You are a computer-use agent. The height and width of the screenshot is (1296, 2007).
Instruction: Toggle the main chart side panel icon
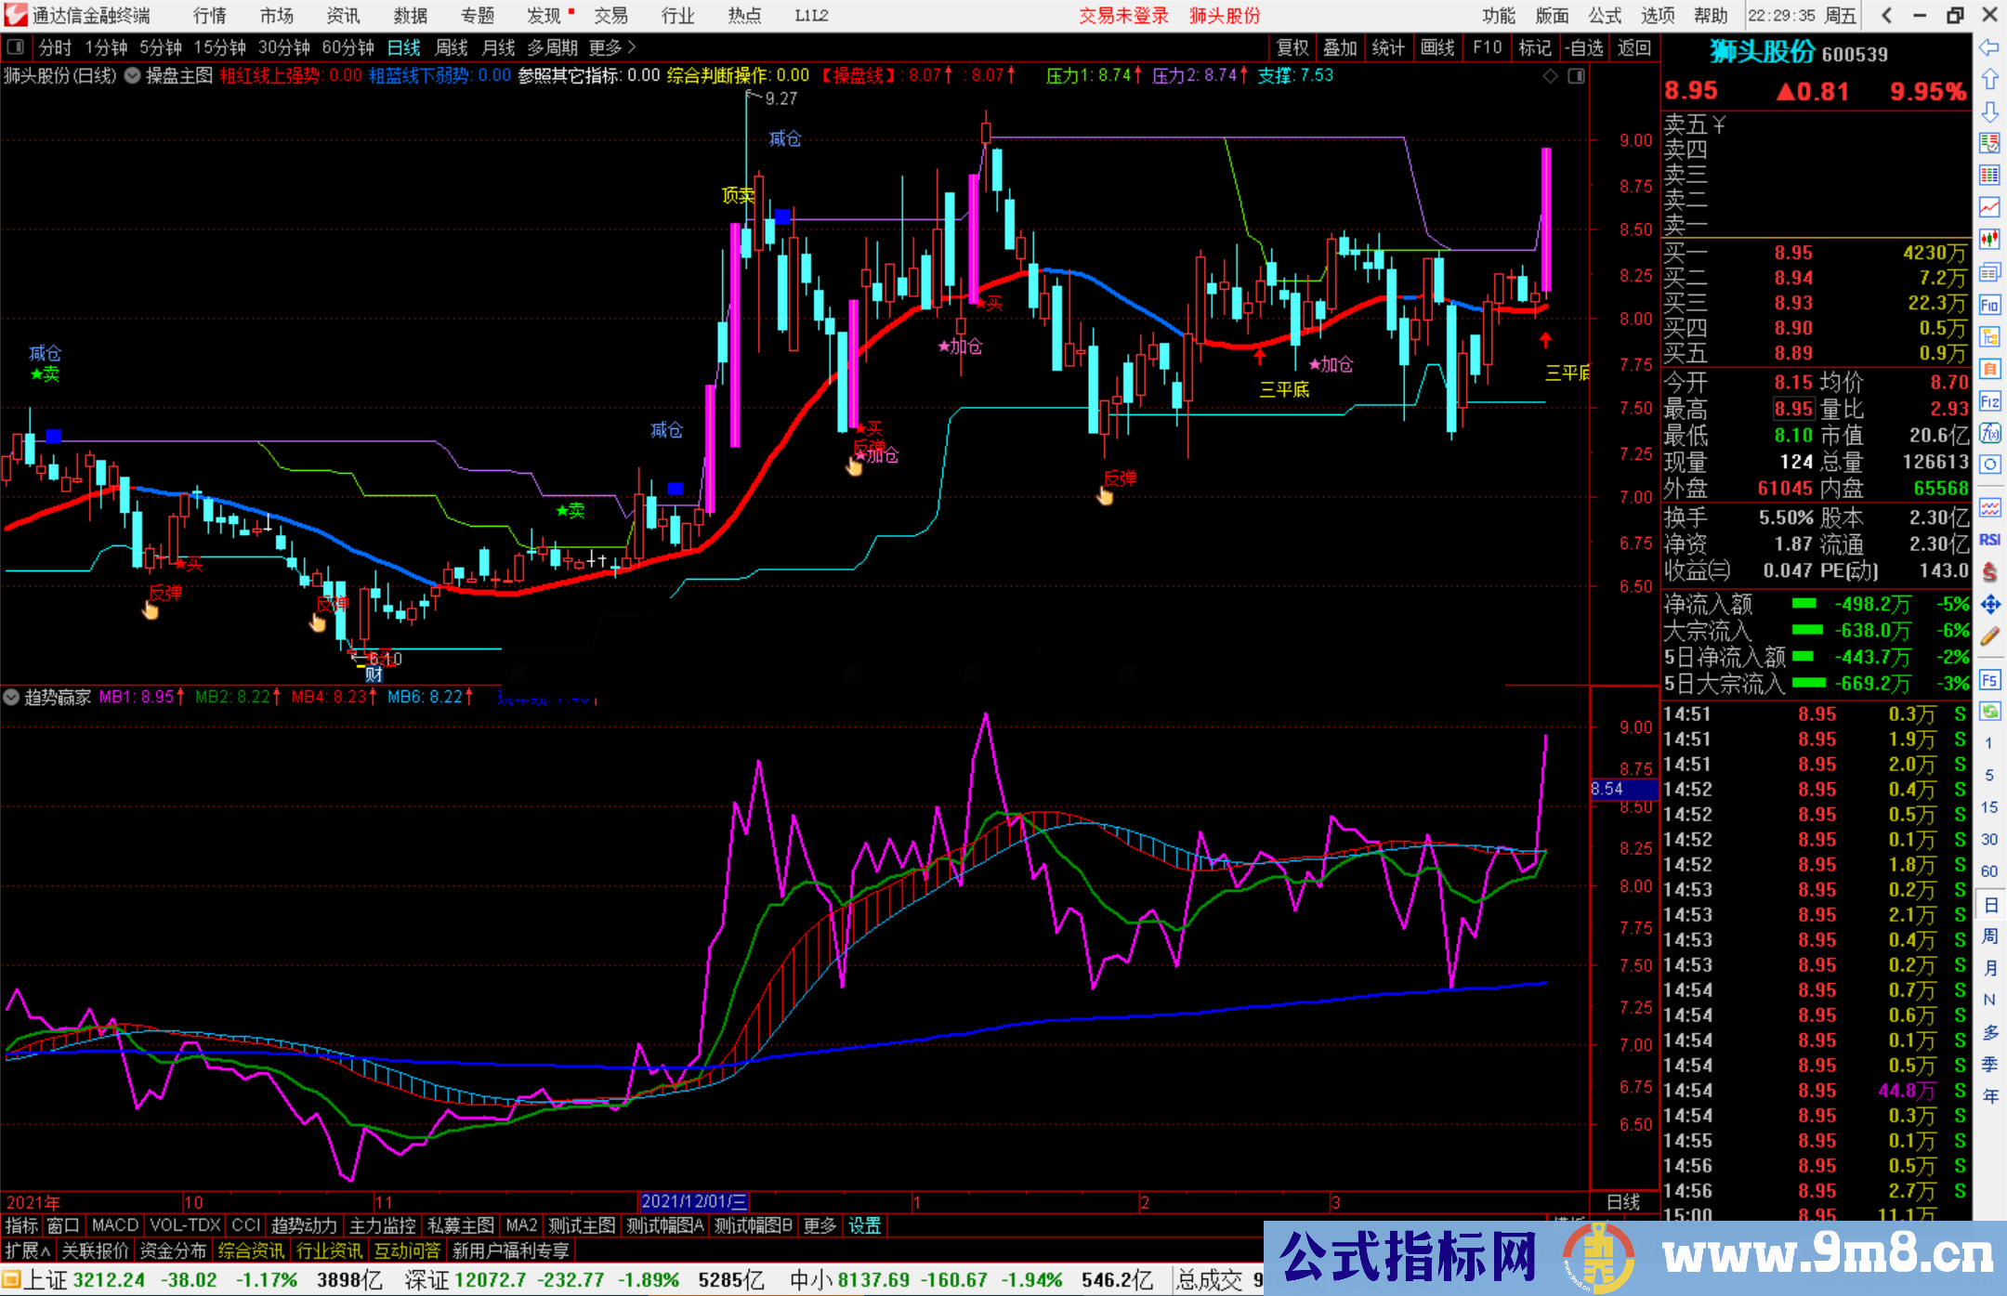tap(1576, 76)
